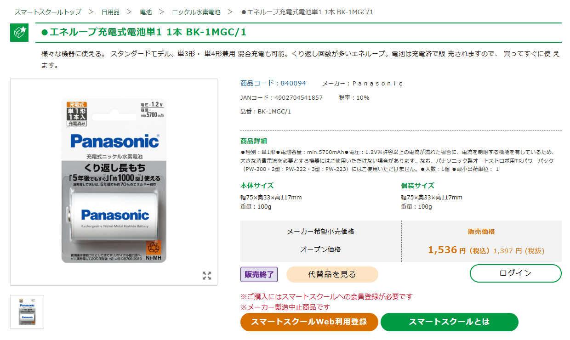The width and height of the screenshot is (570, 340).
Task: Navigate to 電池 breadcrumb link
Action: coord(146,11)
